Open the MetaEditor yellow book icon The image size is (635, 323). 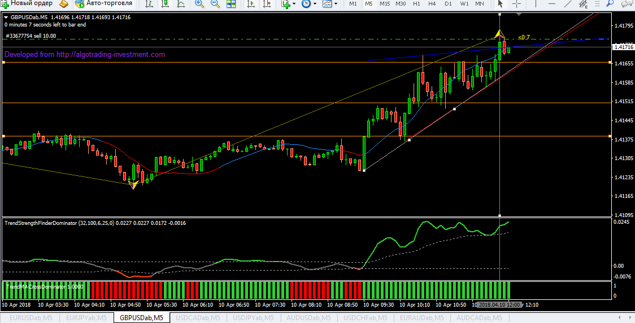click(64, 3)
